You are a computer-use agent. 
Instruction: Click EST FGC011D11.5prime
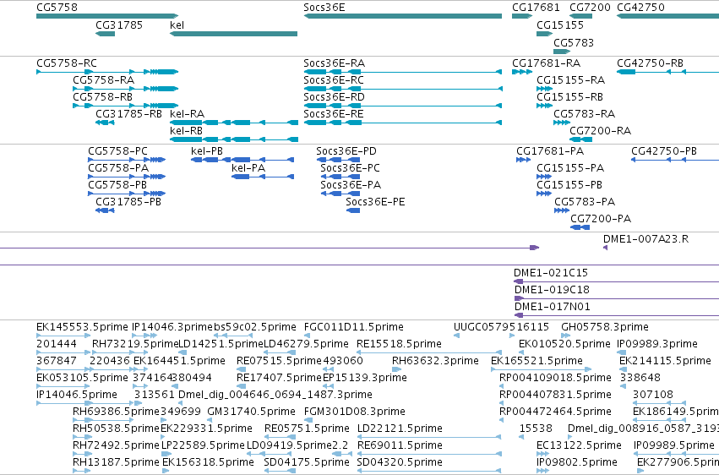pyautogui.click(x=307, y=336)
